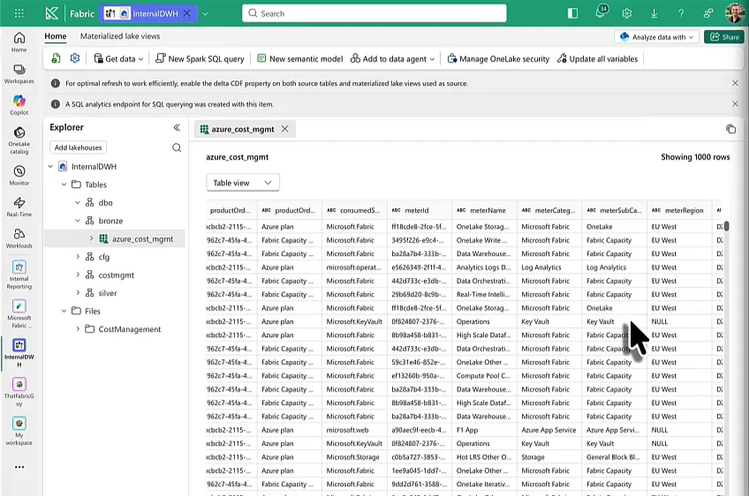The image size is (749, 496).
Task: Collapse the dbo schema node
Action: (x=78, y=202)
